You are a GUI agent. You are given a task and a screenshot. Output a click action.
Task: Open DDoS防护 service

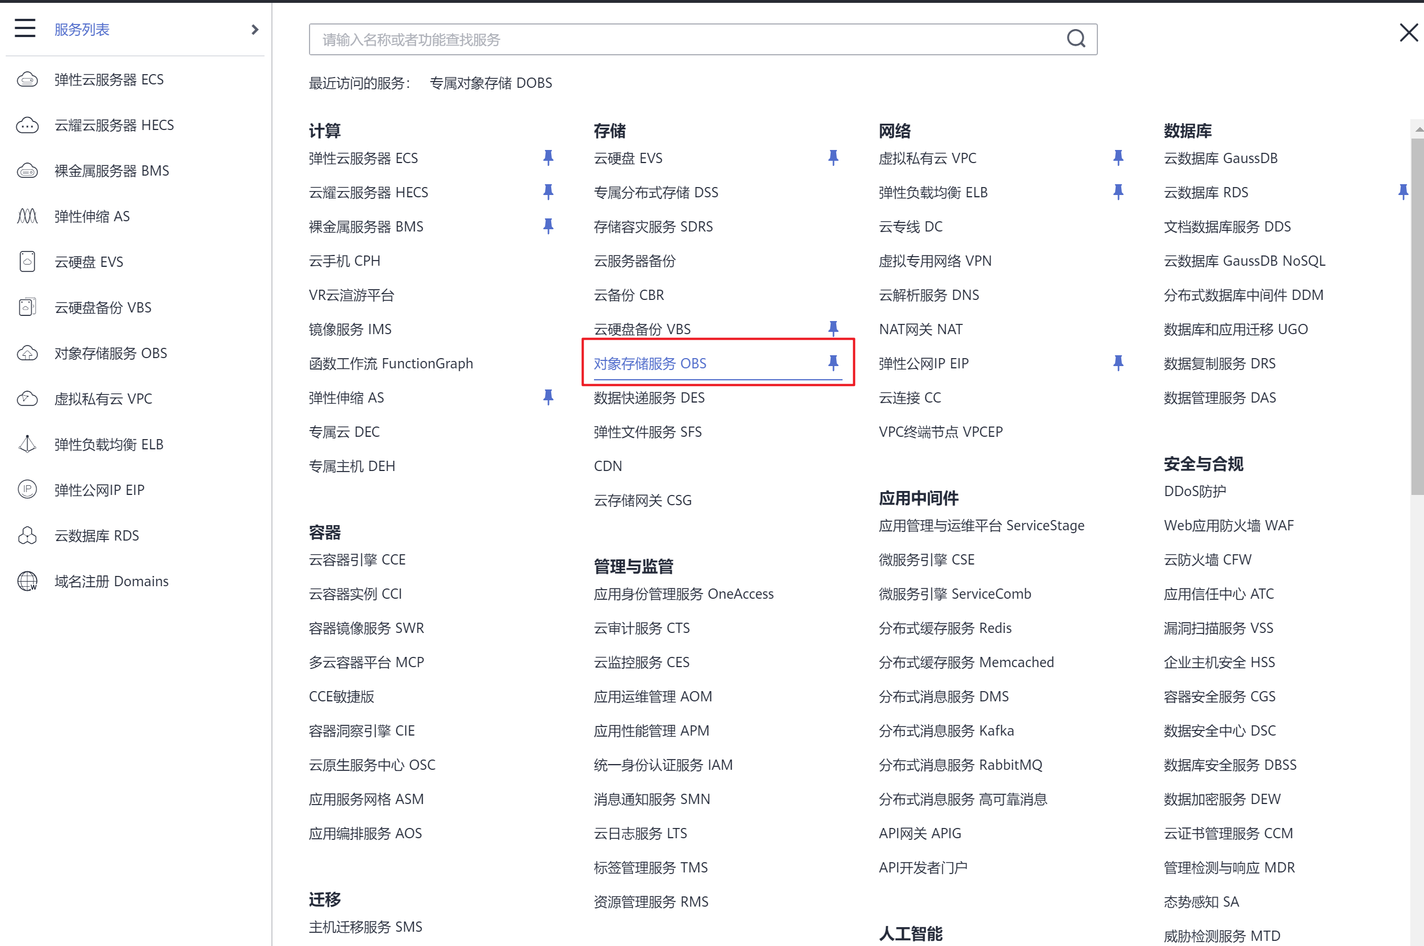(x=1194, y=491)
